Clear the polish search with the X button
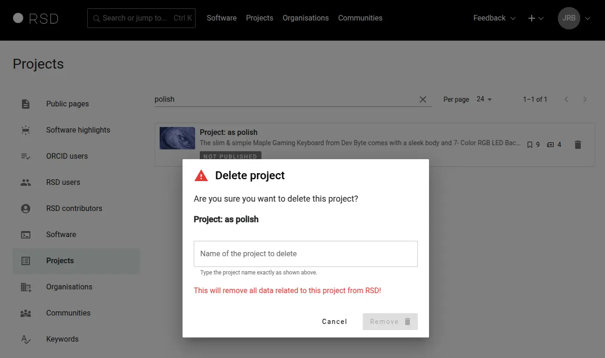The height and width of the screenshot is (358, 605). (x=423, y=99)
